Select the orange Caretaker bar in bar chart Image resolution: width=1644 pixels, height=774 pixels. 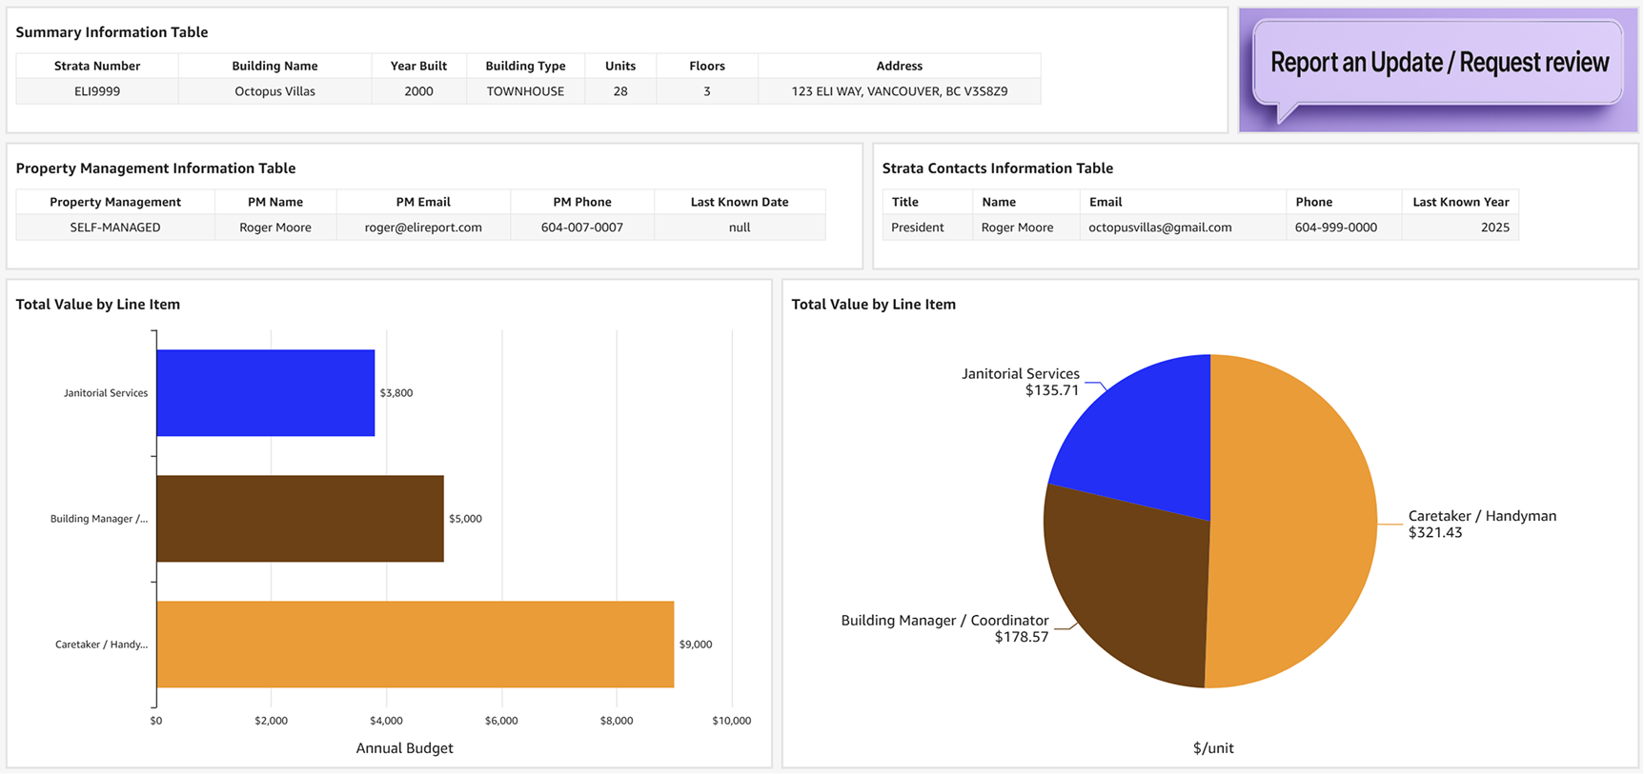click(415, 645)
